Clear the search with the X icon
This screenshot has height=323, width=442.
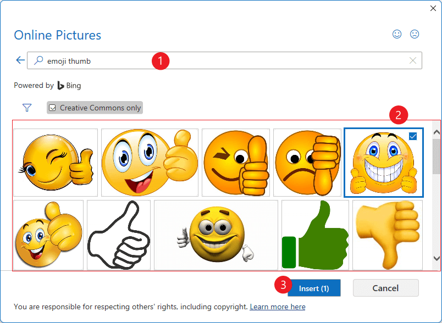[x=413, y=60]
